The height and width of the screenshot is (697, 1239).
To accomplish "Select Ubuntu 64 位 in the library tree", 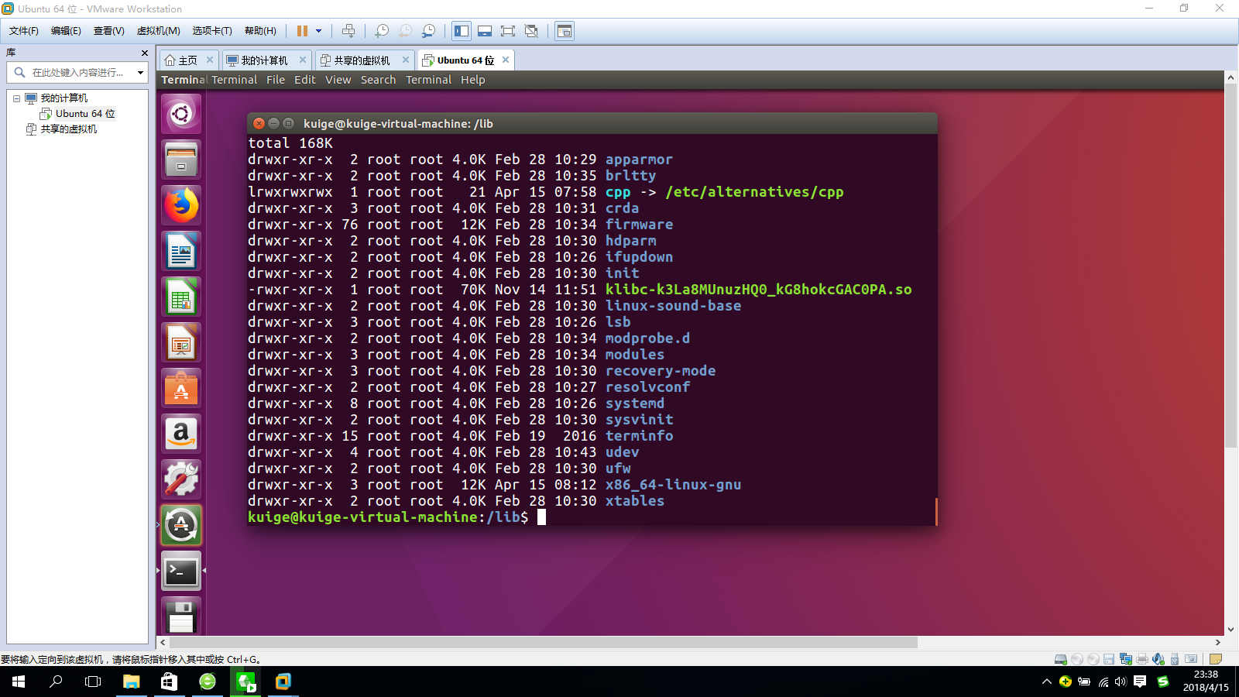I will tap(84, 114).
